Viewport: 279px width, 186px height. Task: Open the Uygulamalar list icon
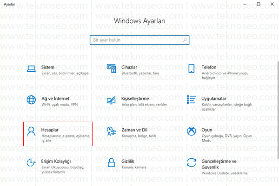coord(191,99)
